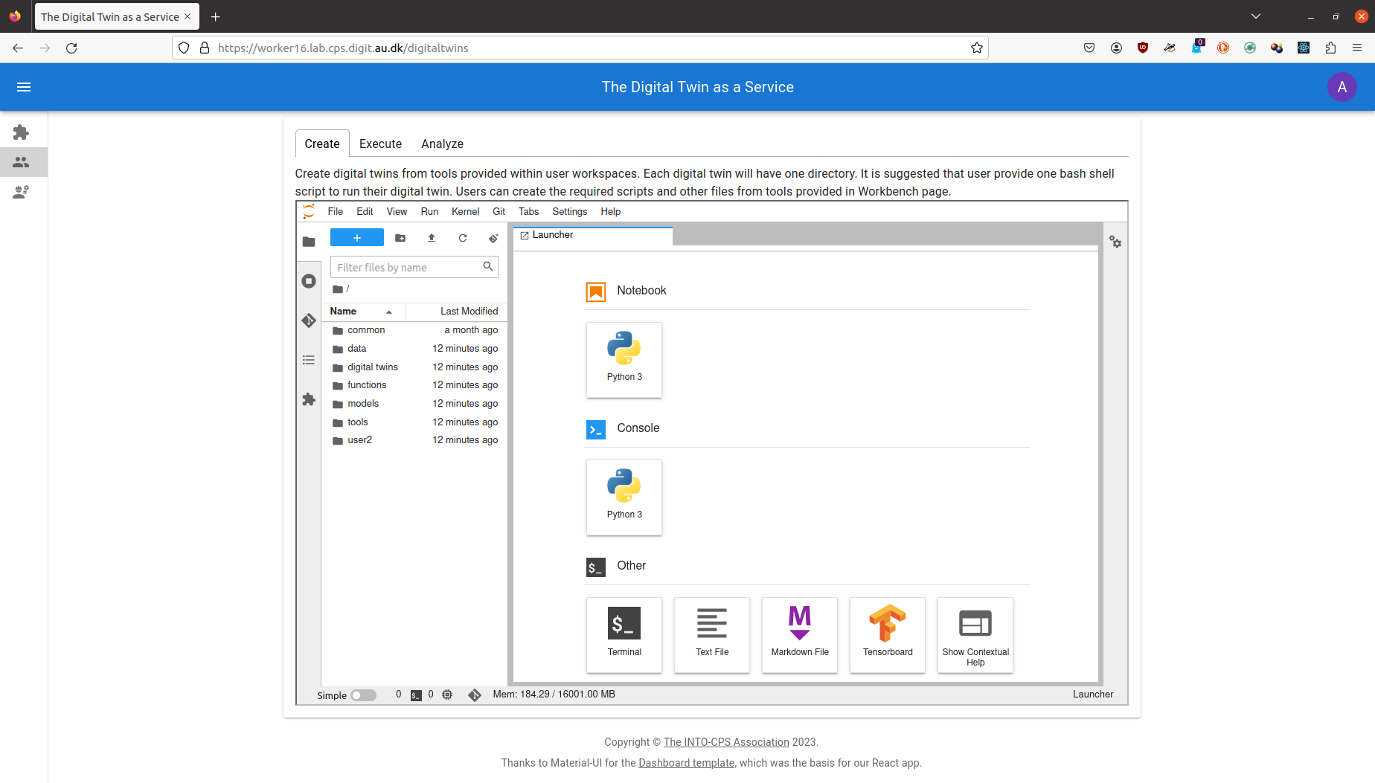Select the Launcher tab

click(592, 236)
